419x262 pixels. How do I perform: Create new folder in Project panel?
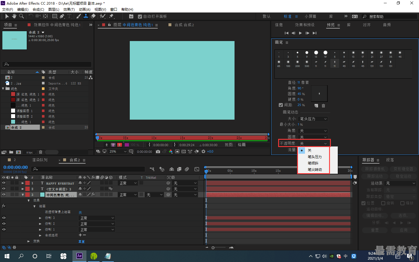pyautogui.click(x=11, y=152)
